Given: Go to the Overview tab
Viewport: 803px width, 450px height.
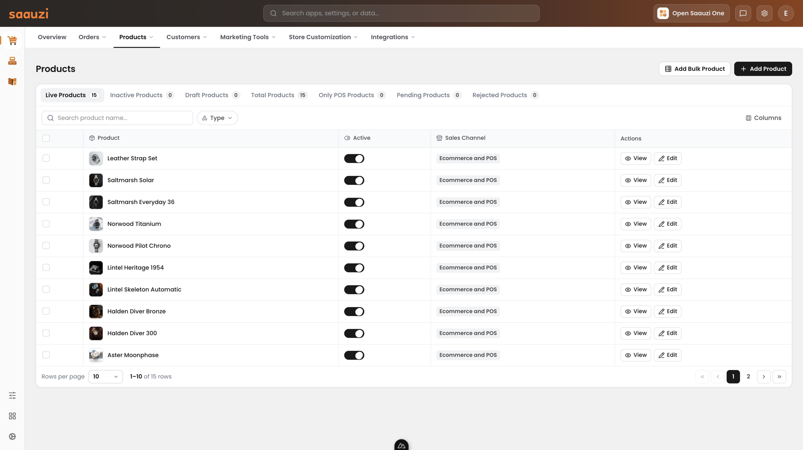Looking at the screenshot, I should tap(52, 37).
